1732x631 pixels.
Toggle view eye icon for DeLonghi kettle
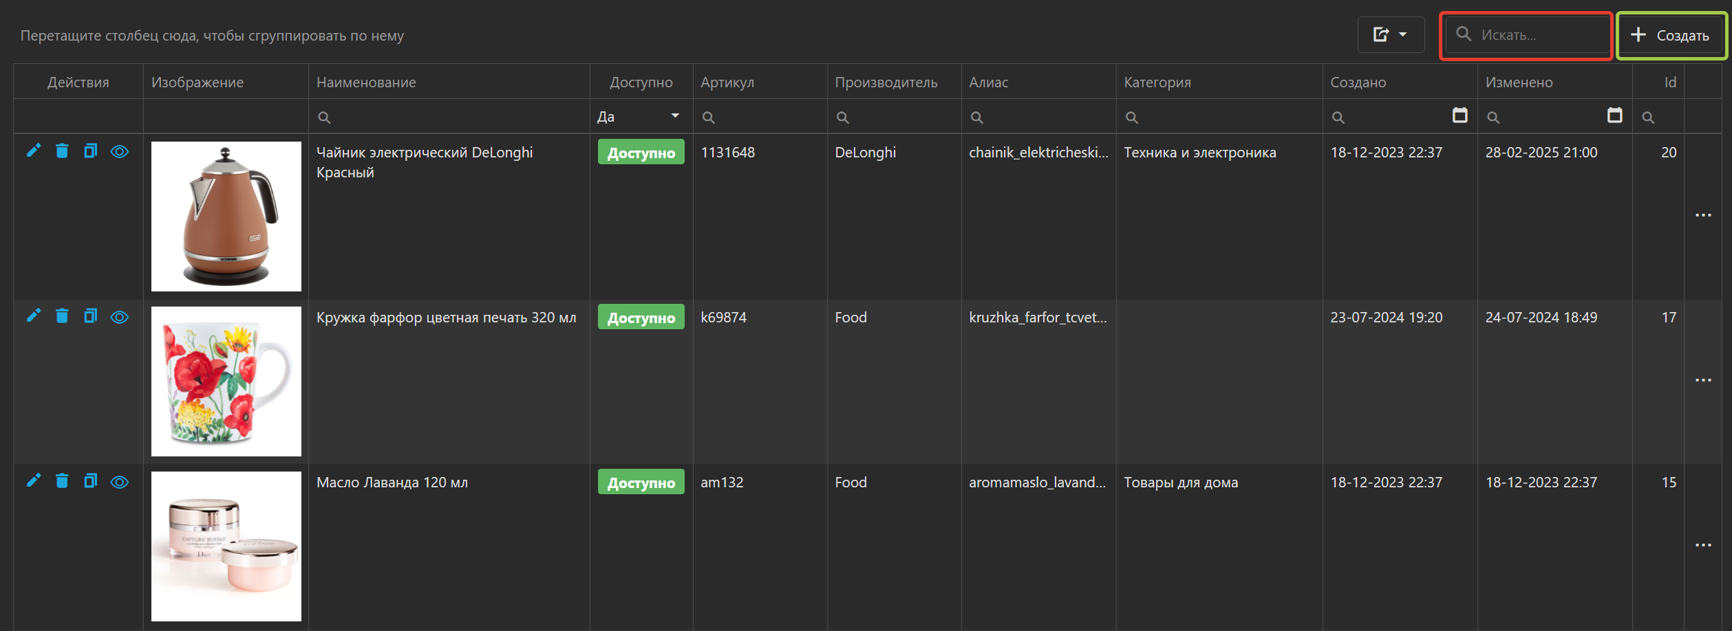pos(120,151)
